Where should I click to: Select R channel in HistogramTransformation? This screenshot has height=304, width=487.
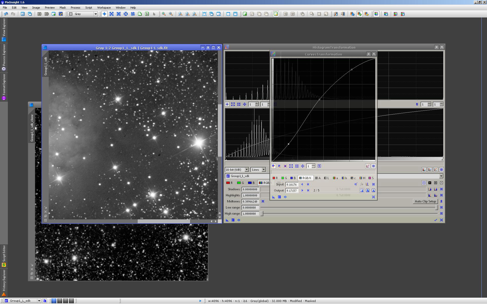coord(230,183)
